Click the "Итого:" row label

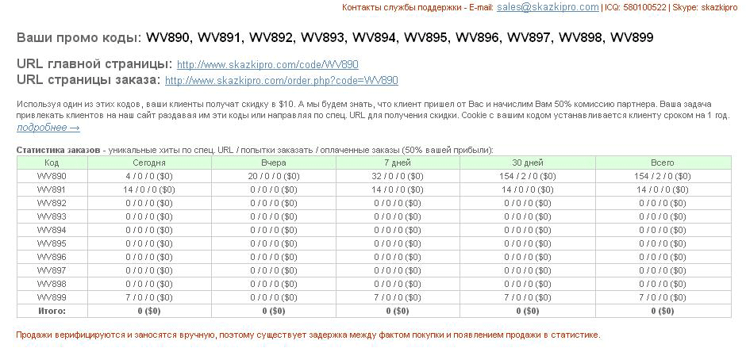[52, 311]
